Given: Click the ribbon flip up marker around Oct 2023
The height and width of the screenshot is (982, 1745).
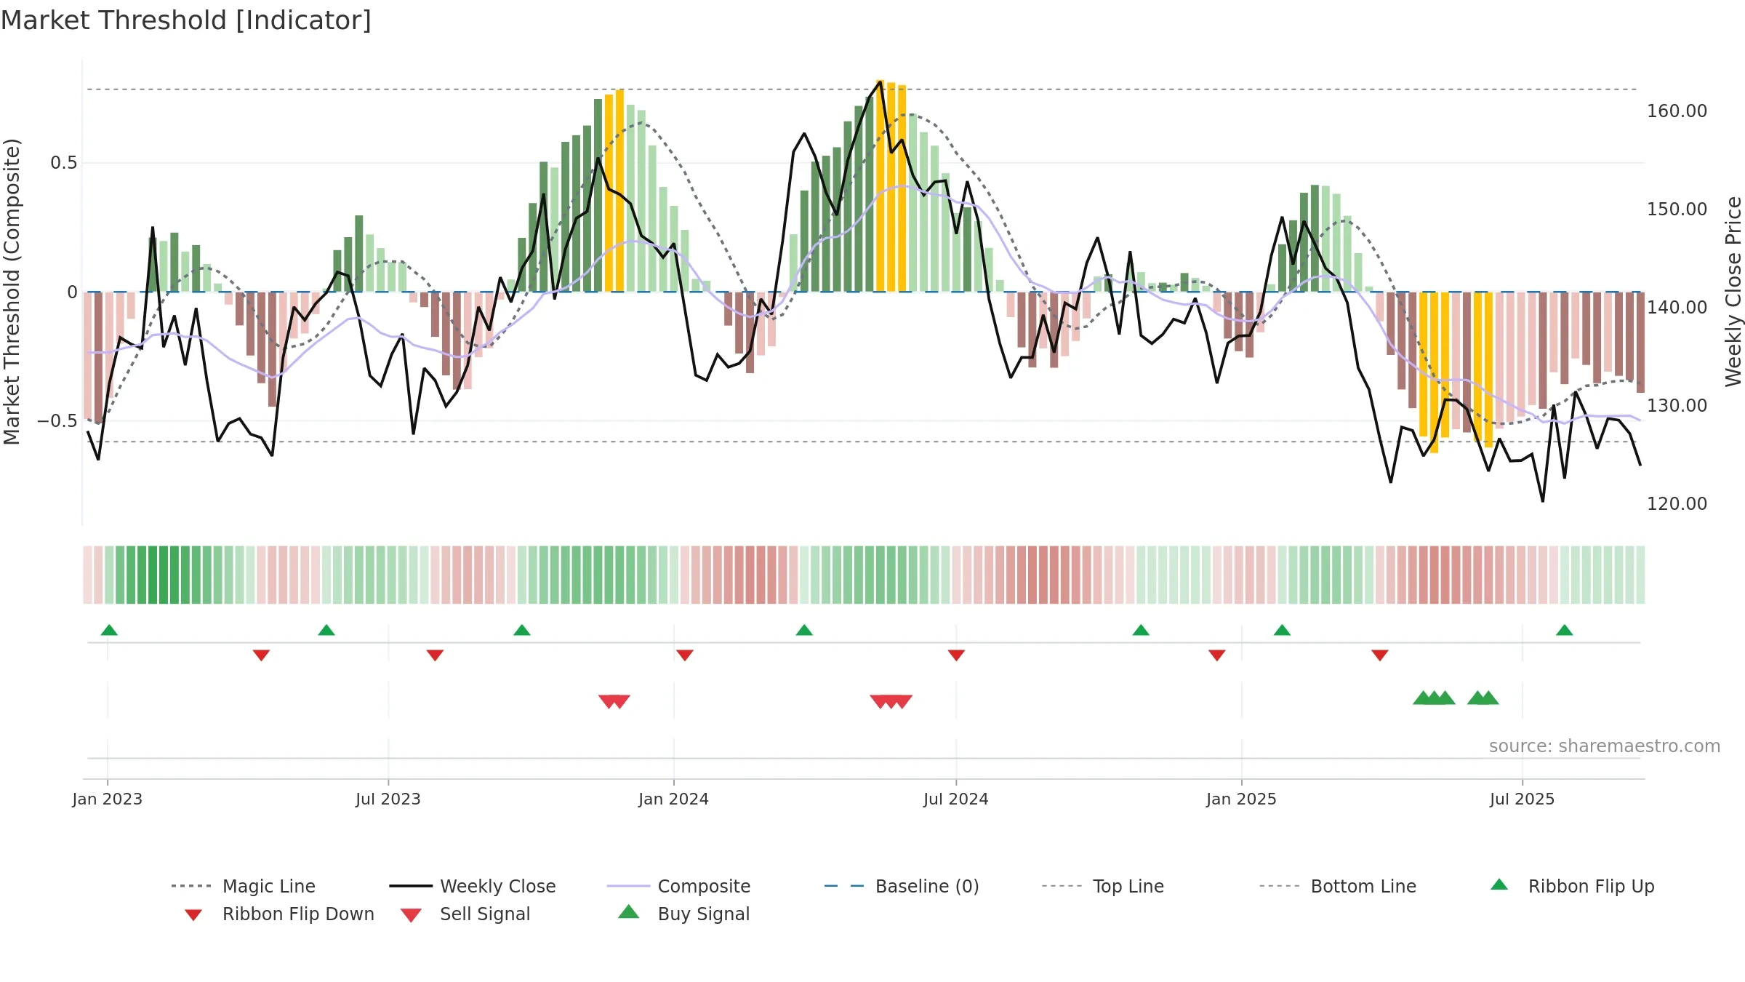Looking at the screenshot, I should (522, 630).
